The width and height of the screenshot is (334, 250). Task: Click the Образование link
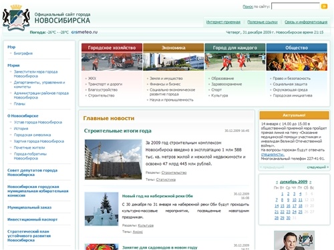[x=222, y=79]
